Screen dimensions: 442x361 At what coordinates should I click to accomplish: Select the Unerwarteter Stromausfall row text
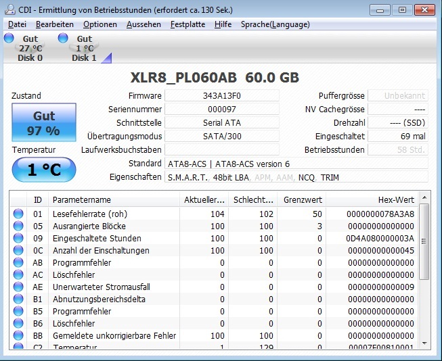point(102,287)
